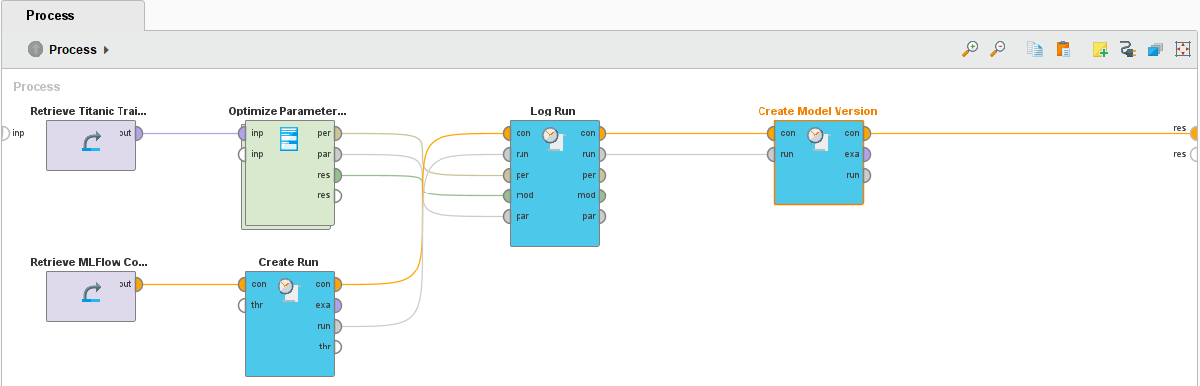The height and width of the screenshot is (386, 1200).
Task: Select the Log Run operator title
Action: (553, 111)
